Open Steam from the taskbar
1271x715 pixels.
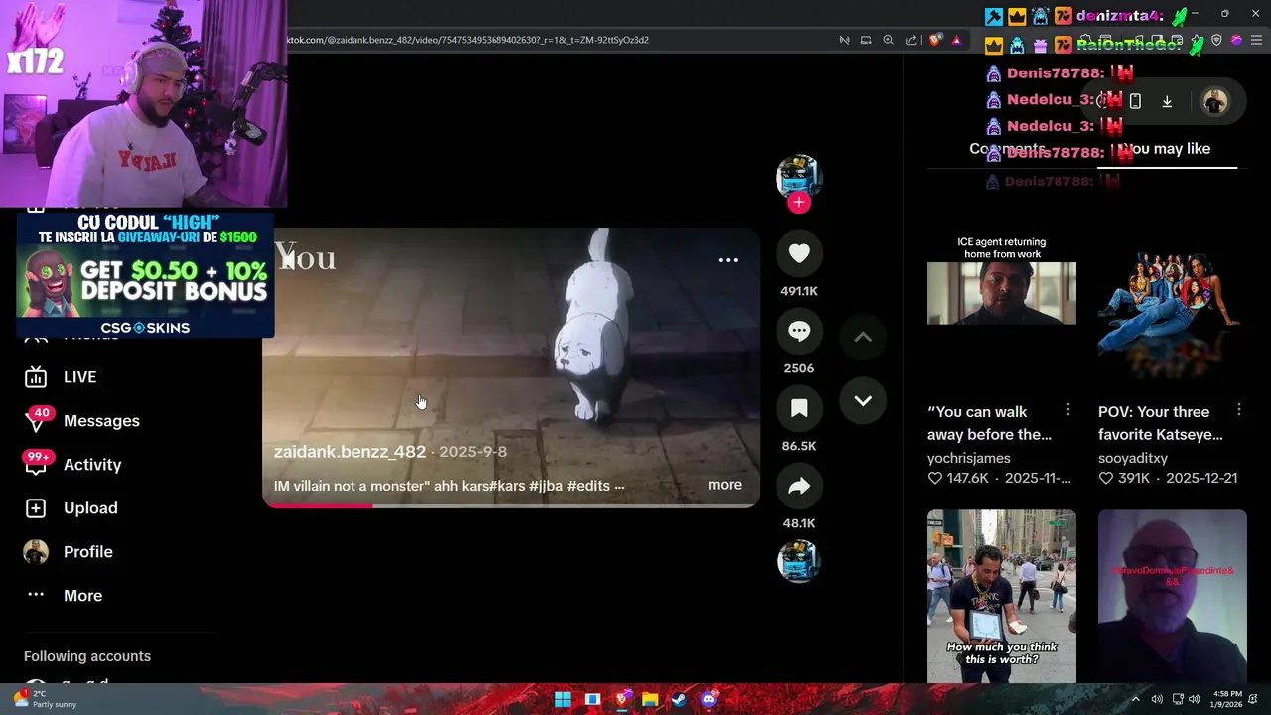click(679, 699)
